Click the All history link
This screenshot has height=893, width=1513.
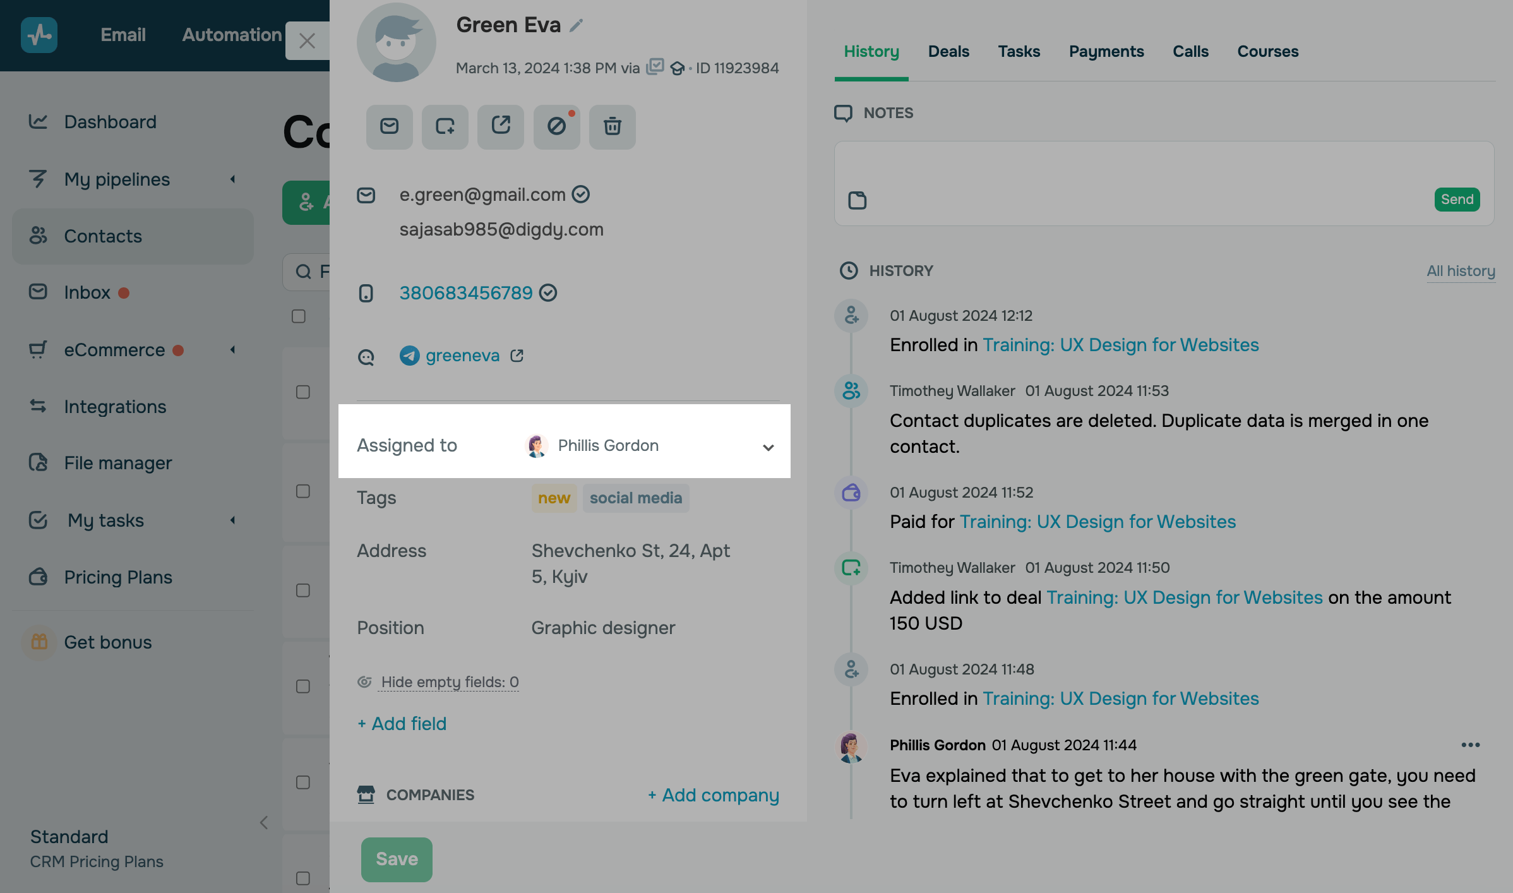[x=1461, y=271]
